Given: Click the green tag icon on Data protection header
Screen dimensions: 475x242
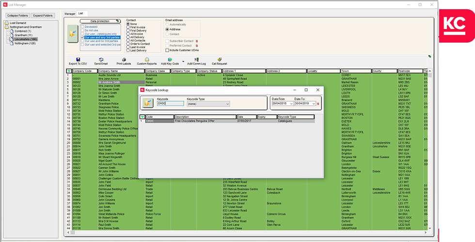Looking at the screenshot, I should (117, 21).
